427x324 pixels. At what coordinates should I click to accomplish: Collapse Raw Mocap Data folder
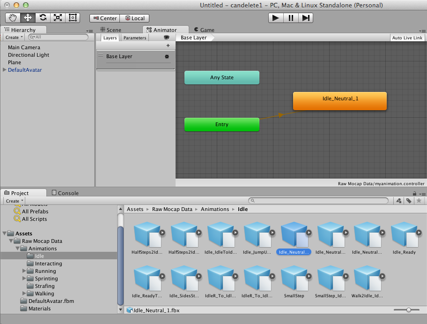coord(11,241)
